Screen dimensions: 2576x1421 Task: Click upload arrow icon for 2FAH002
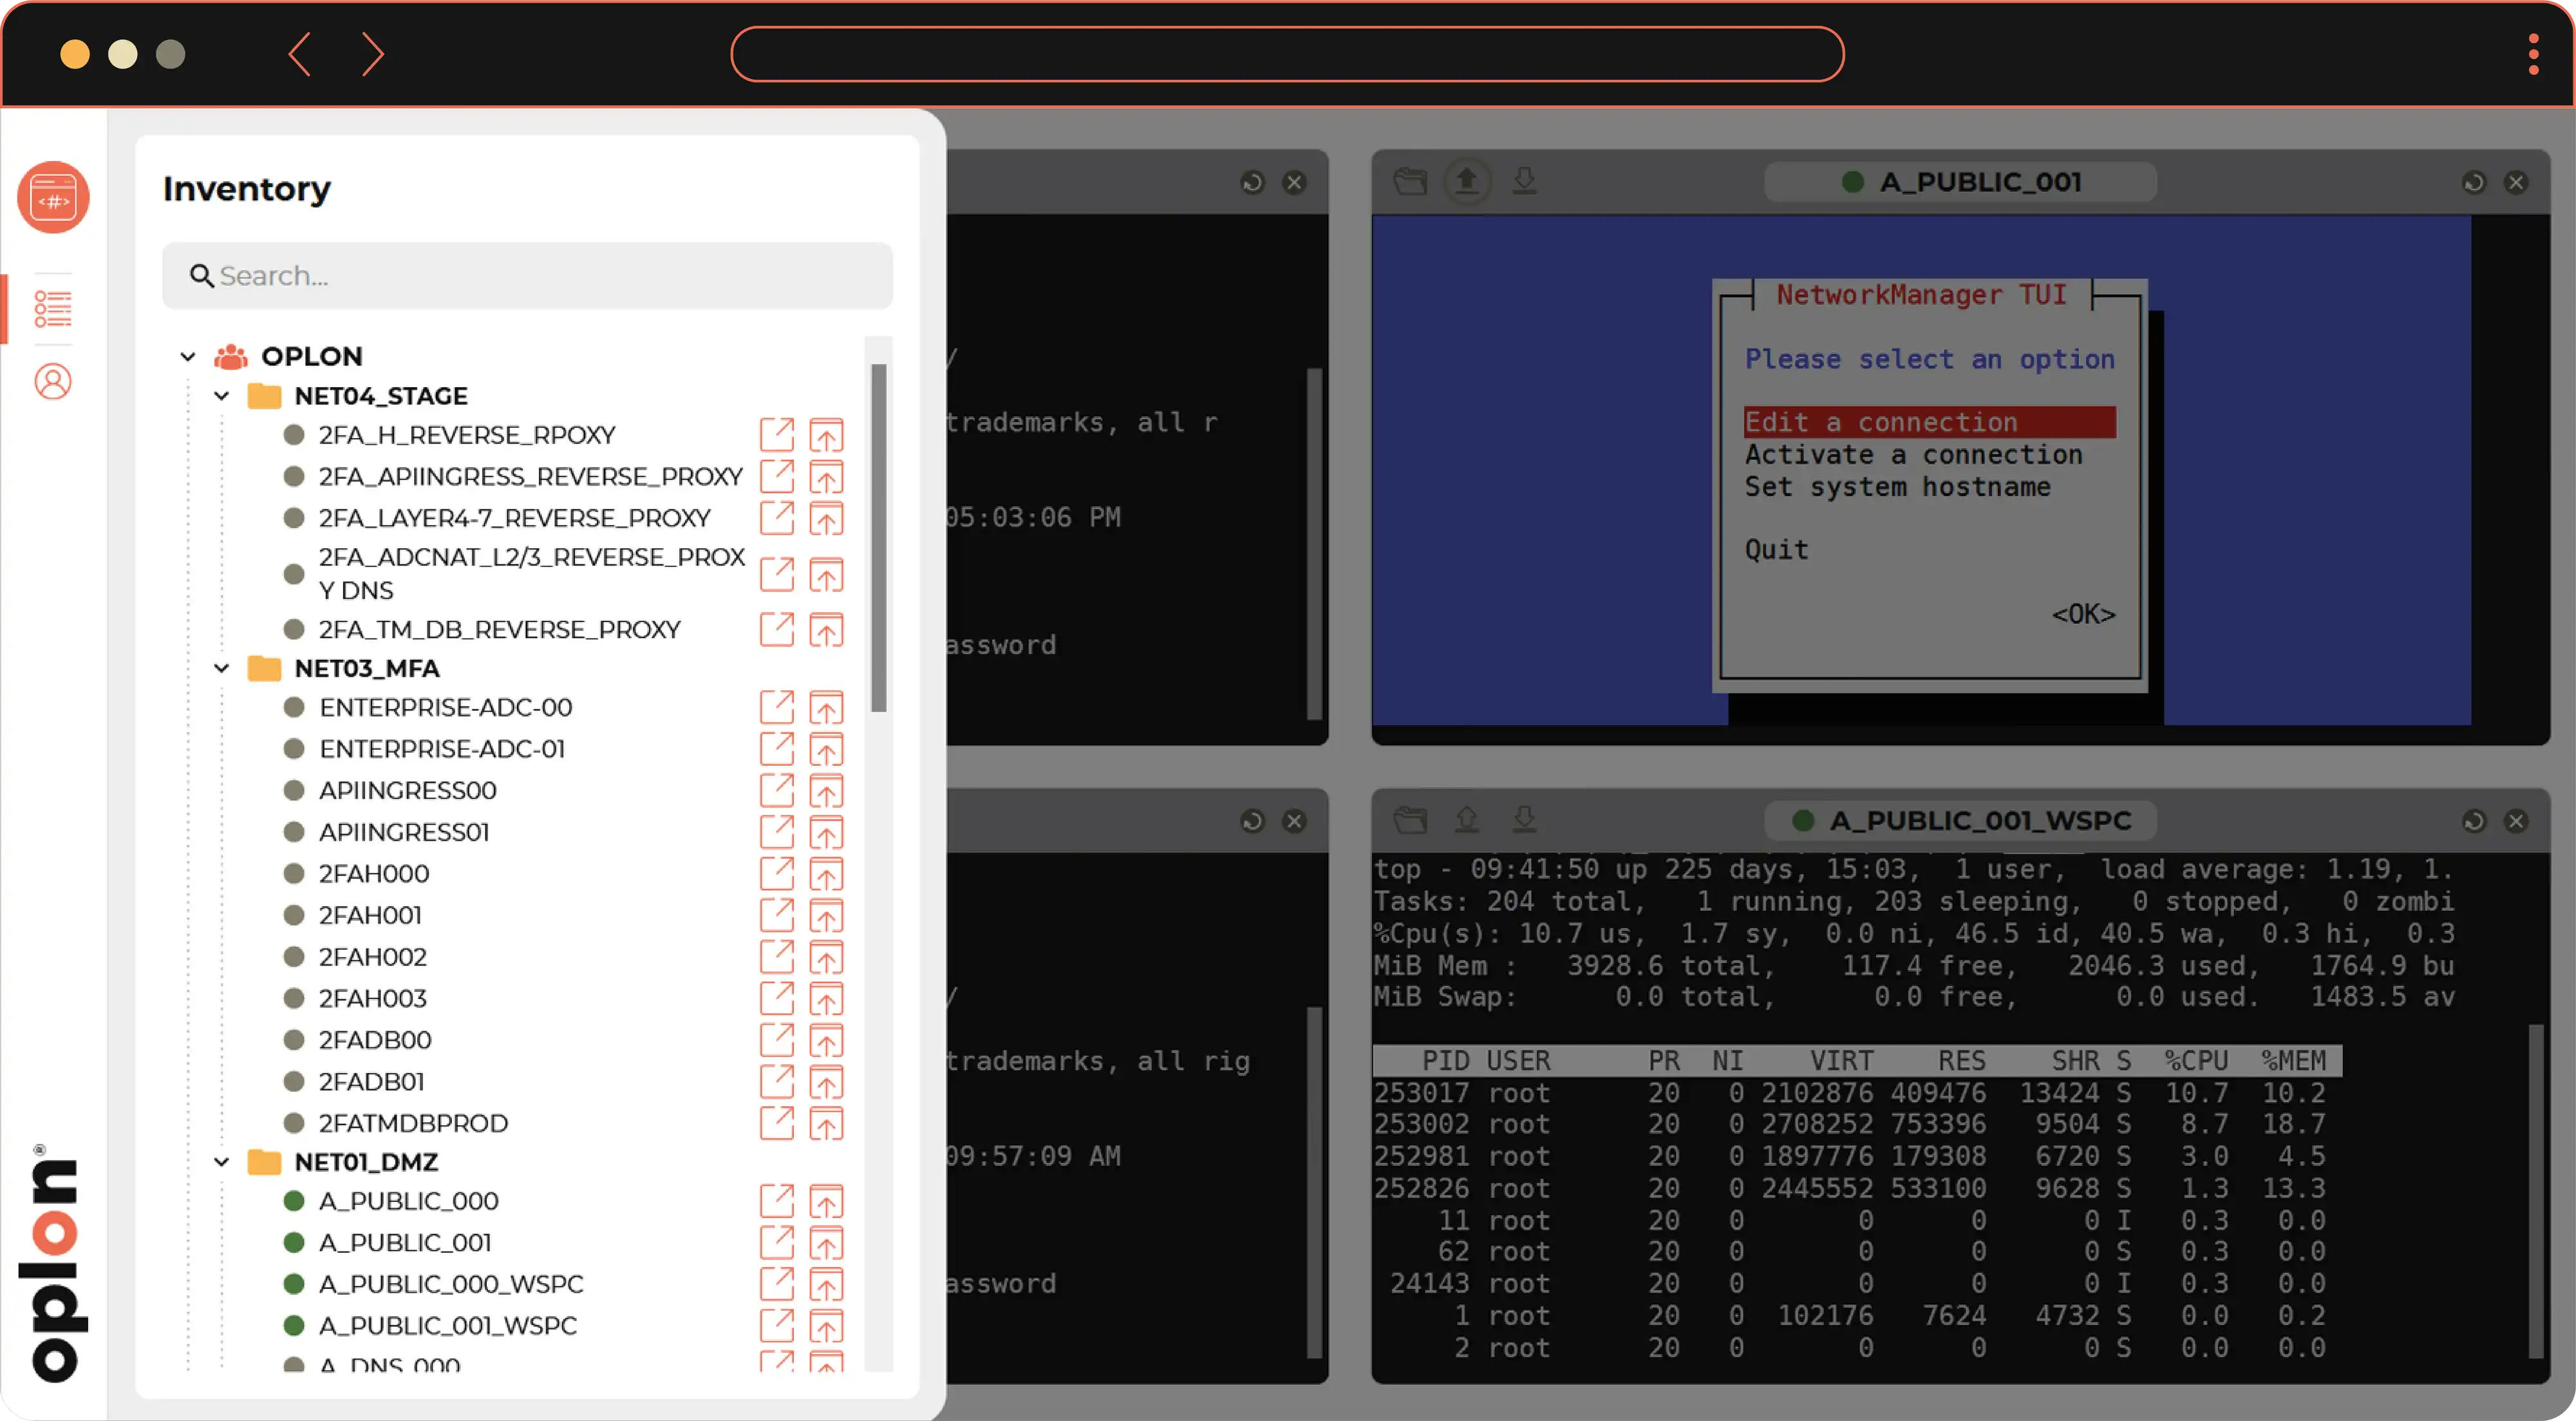point(826,958)
